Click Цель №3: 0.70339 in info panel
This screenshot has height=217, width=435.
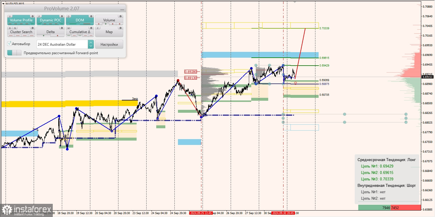point(377,179)
